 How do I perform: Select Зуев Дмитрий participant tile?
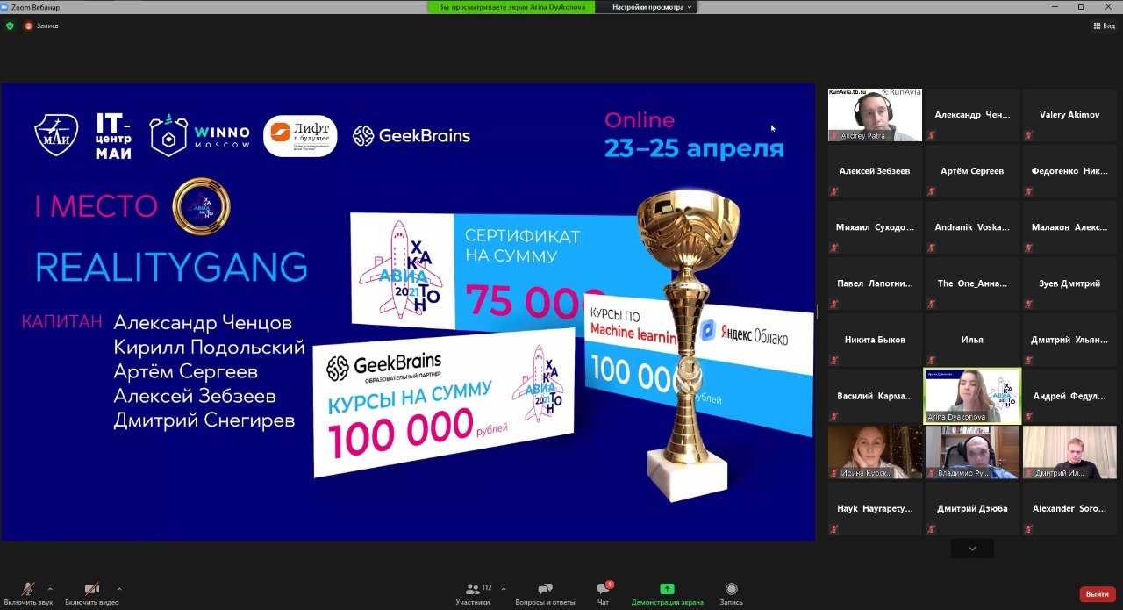1069,283
